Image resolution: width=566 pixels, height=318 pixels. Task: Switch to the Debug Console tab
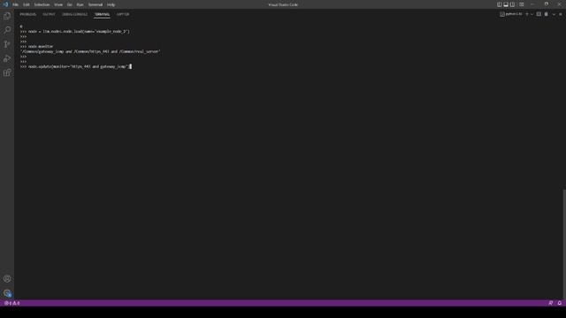(74, 14)
